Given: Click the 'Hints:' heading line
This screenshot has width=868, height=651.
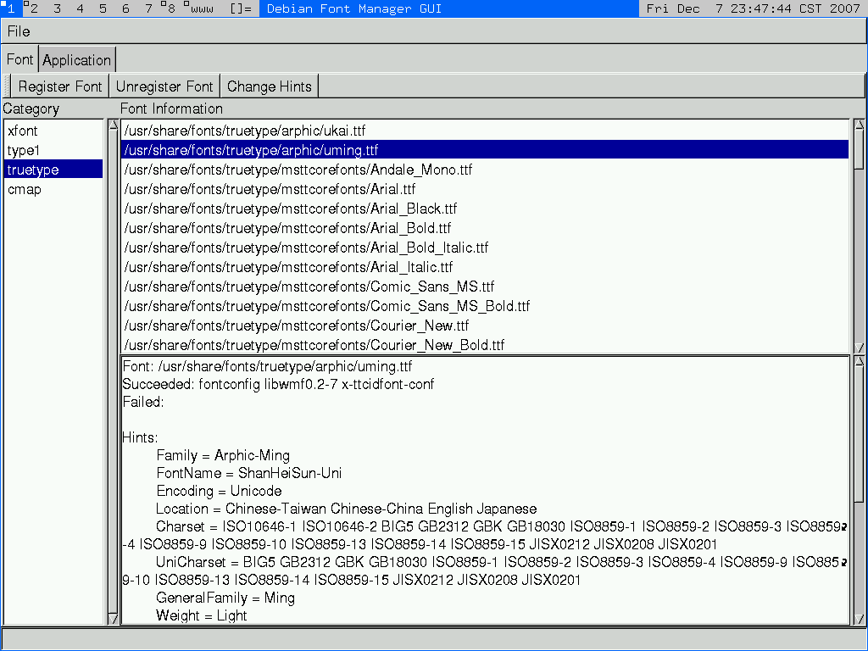Looking at the screenshot, I should [x=140, y=438].
